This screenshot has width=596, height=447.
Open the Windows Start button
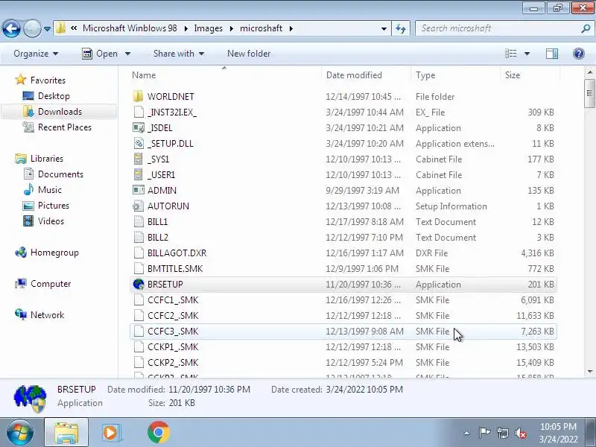pyautogui.click(x=20, y=433)
